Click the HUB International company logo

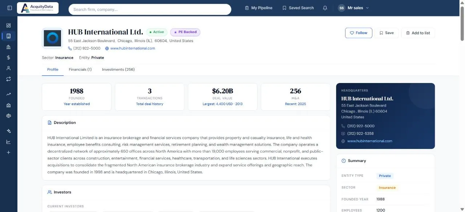[52, 38]
